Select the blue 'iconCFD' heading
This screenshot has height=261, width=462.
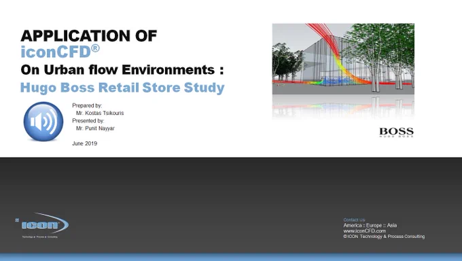(x=60, y=52)
